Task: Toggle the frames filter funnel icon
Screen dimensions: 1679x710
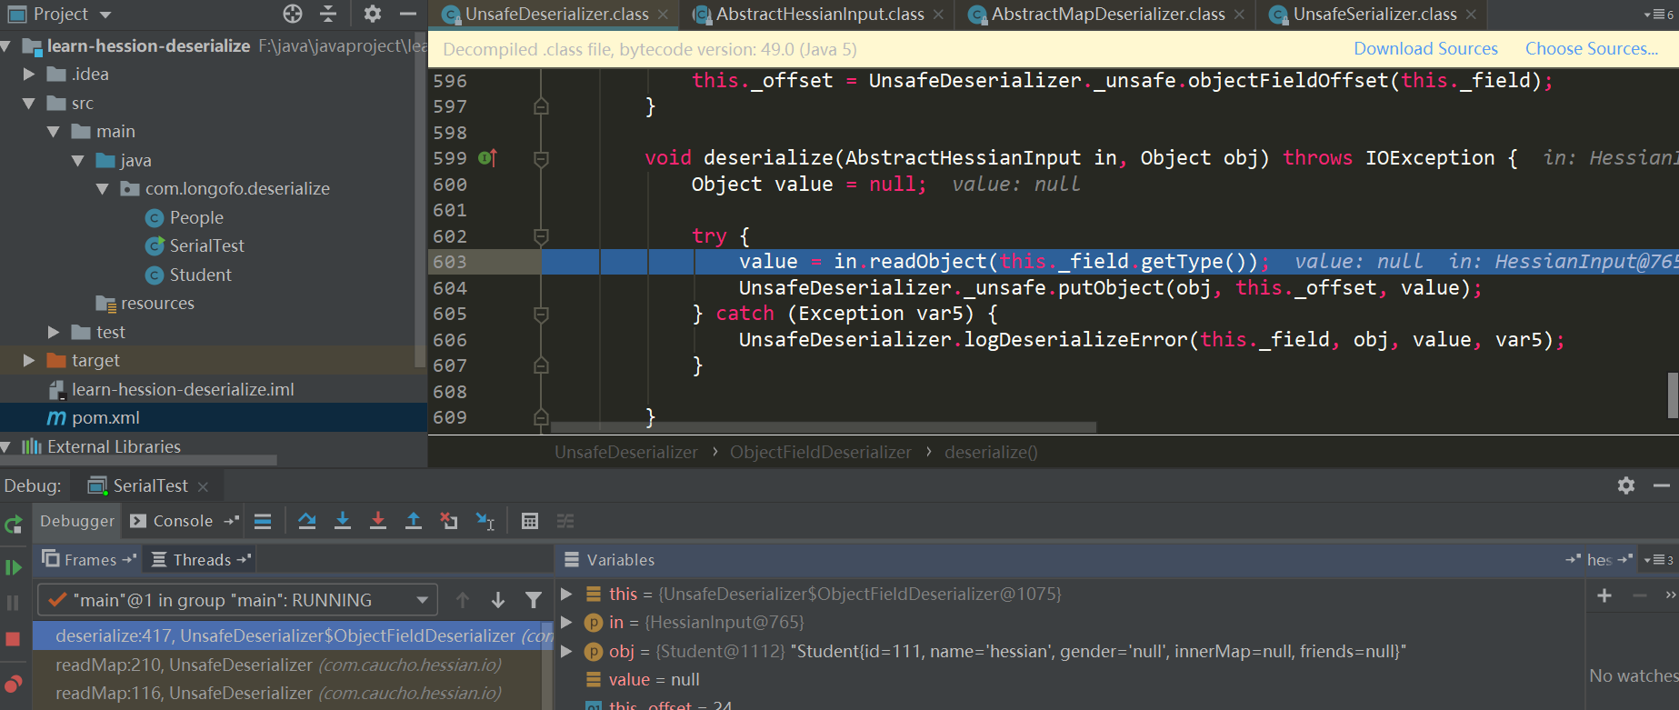Action: [534, 600]
